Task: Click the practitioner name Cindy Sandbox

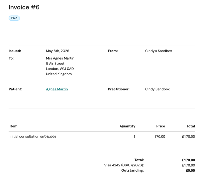Action: pyautogui.click(x=157, y=89)
